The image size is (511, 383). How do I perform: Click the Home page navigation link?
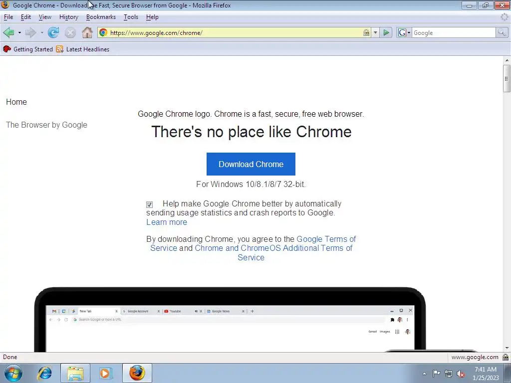point(16,102)
